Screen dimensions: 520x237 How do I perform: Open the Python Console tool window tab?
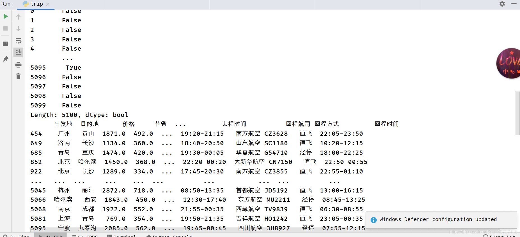tap(169, 235)
